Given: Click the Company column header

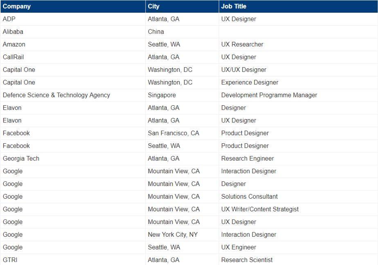Looking at the screenshot, I should click(73, 6).
